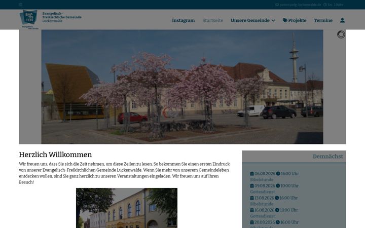The height and width of the screenshot is (228, 365).
Task: Go to Startseite in the navigation
Action: (212, 20)
